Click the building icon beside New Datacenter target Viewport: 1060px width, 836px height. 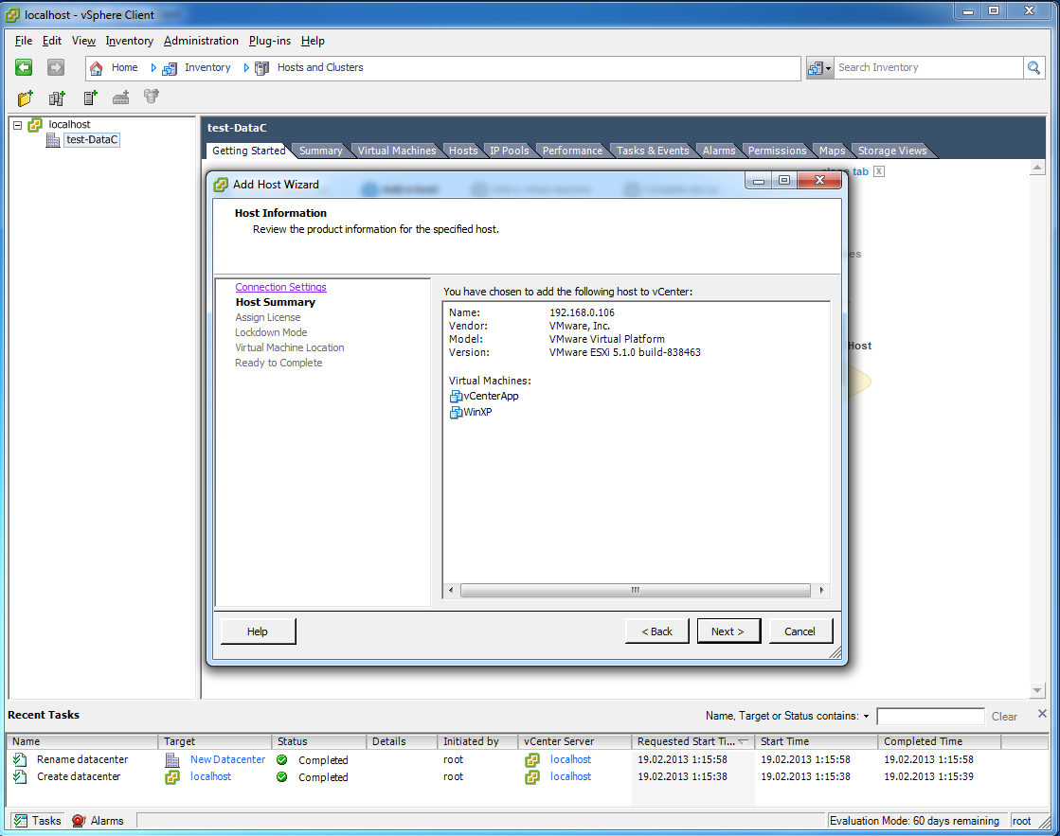pyautogui.click(x=172, y=759)
